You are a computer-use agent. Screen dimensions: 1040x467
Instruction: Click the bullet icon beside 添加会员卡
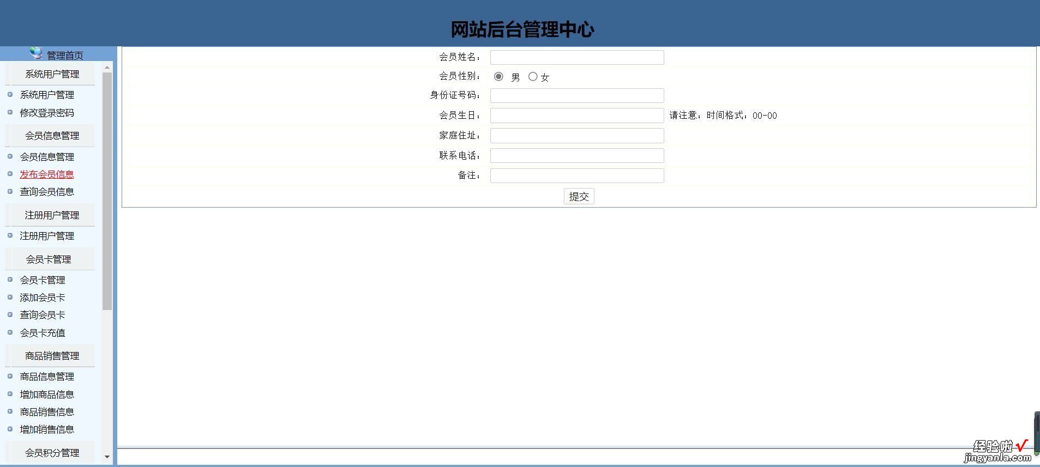tap(10, 297)
